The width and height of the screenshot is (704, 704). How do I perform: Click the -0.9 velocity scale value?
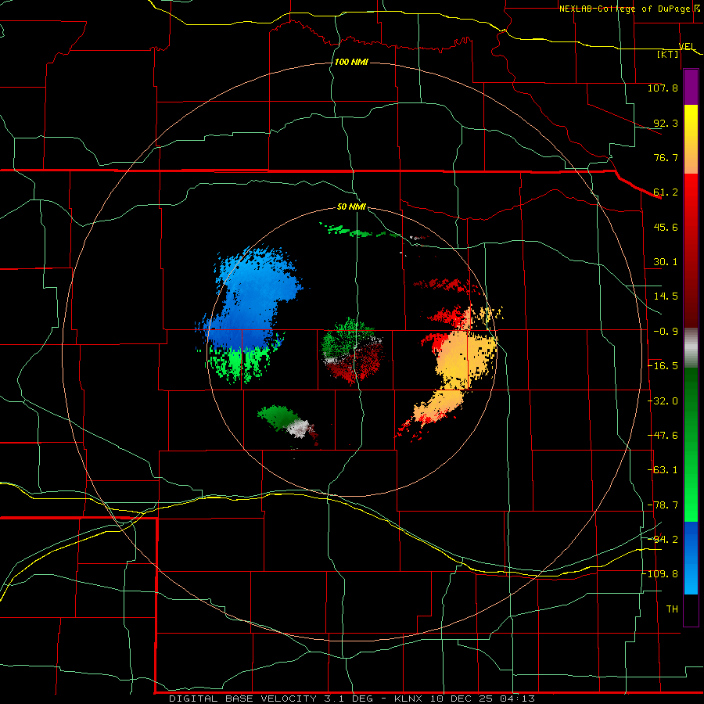(666, 332)
